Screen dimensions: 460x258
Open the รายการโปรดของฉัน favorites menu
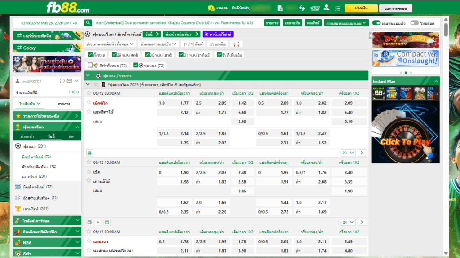[x=47, y=116]
